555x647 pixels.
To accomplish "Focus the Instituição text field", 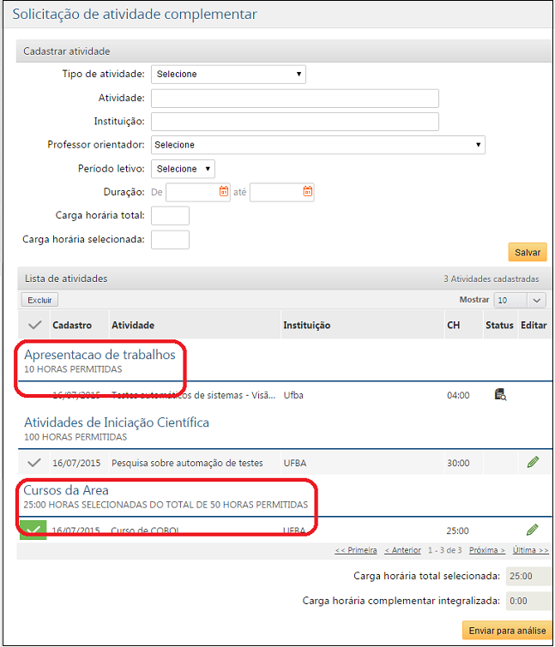I will pos(295,122).
